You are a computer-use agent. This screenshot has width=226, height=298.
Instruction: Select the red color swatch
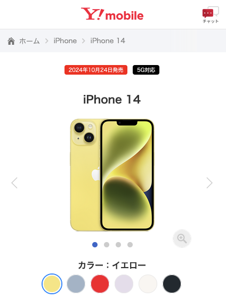click(x=100, y=284)
